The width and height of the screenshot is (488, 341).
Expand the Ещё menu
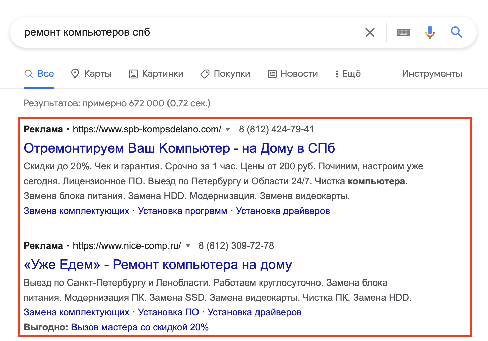click(x=348, y=74)
